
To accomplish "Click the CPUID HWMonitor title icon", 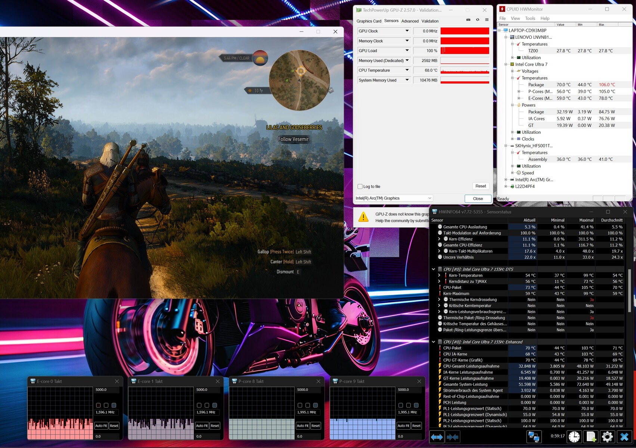I will [503, 9].
